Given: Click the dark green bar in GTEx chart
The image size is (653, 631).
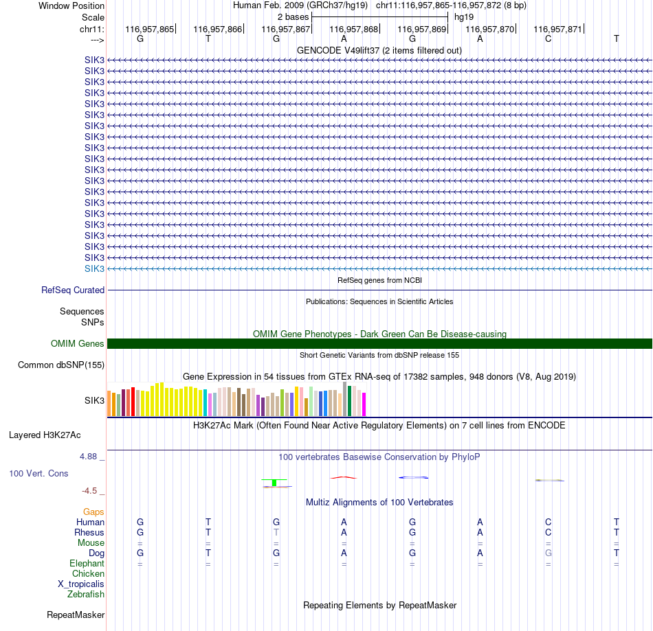Looking at the screenshot, I should (x=349, y=401).
